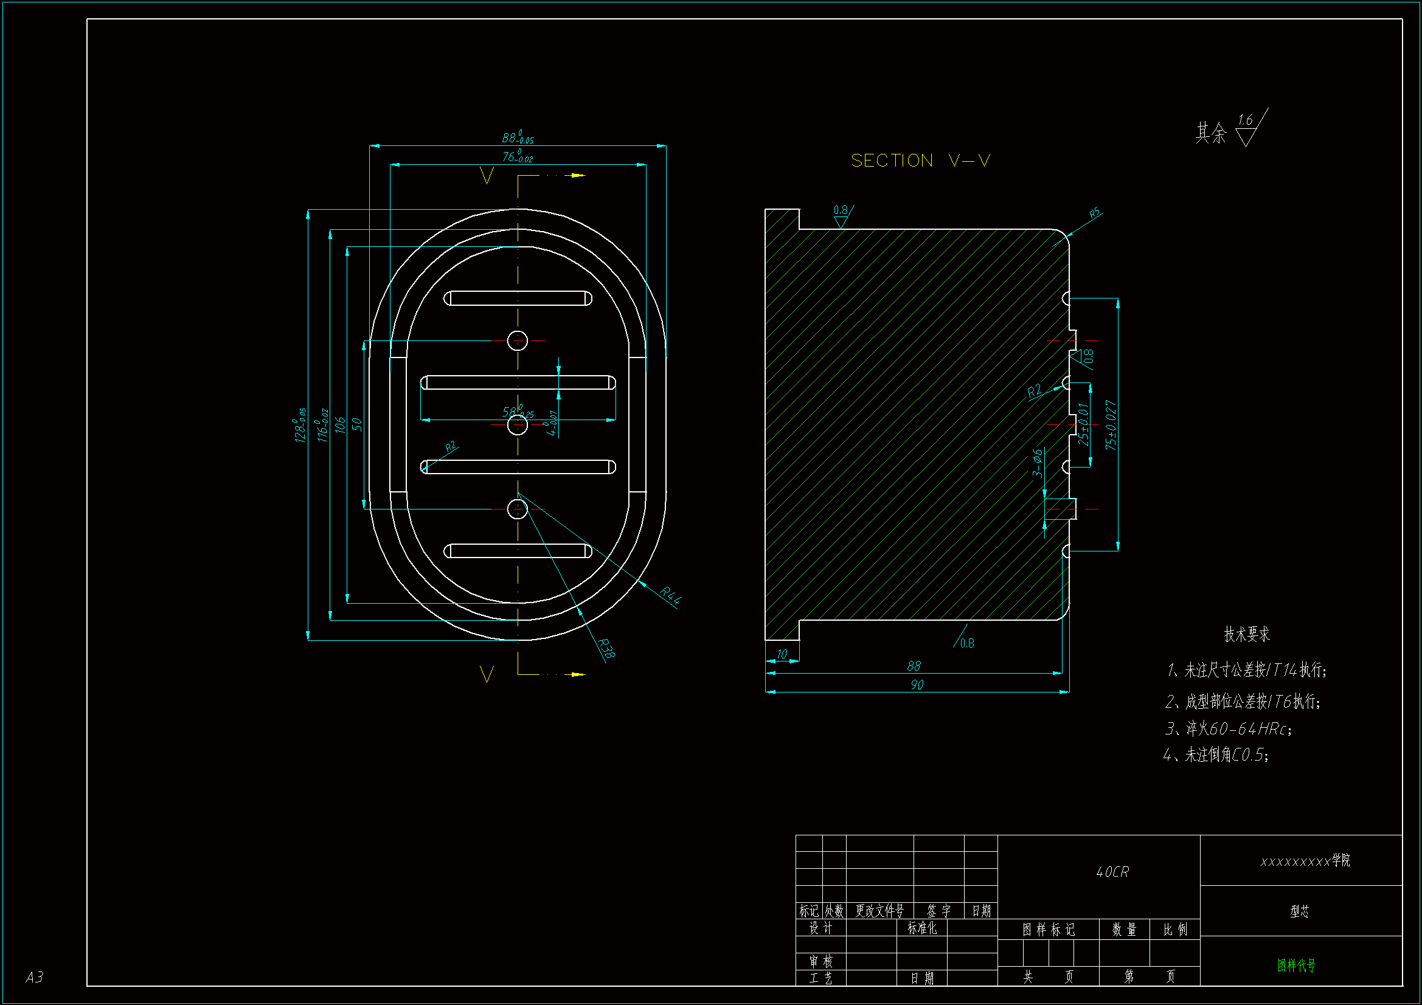Click the 淬火60-64HRc requirement line
The image size is (1422, 1005).
tap(1228, 729)
